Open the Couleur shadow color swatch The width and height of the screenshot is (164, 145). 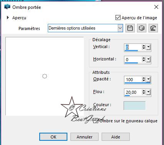click(x=134, y=105)
